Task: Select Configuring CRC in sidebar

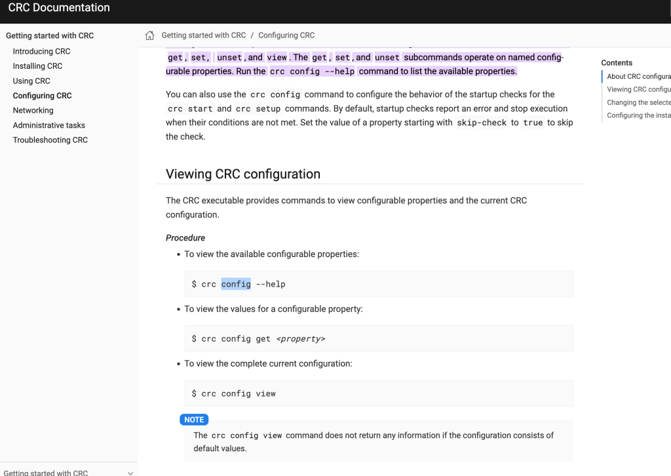Action: [43, 96]
